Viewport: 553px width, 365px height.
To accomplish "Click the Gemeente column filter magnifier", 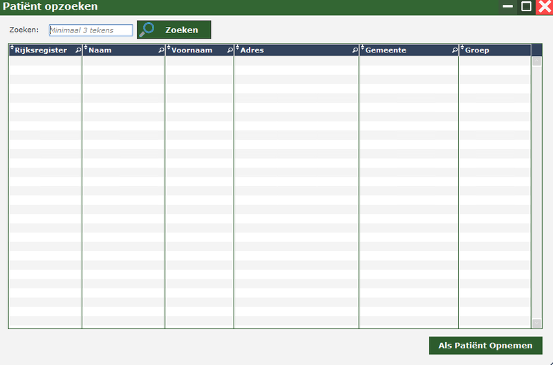I will [455, 50].
